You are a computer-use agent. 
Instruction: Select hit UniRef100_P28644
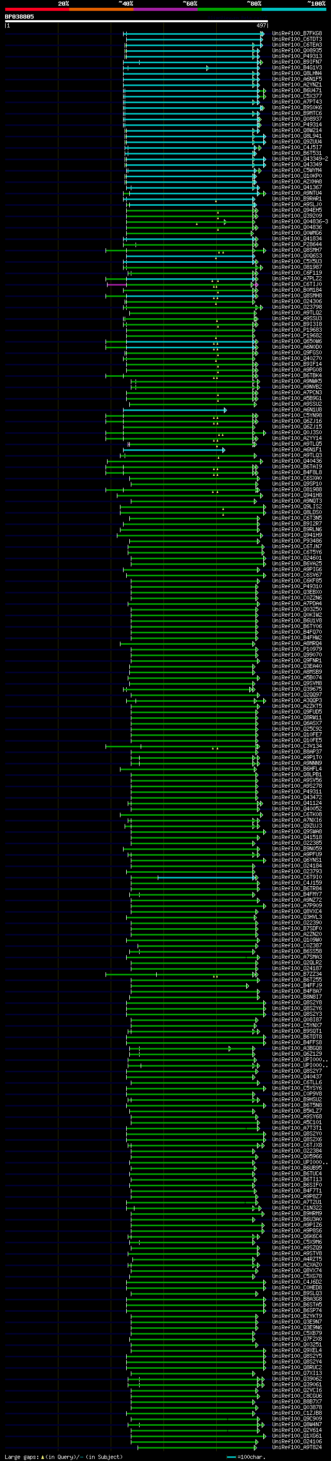coord(297,245)
